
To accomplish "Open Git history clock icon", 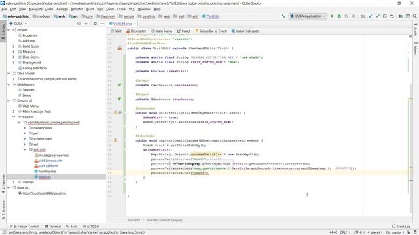I will pos(384,16).
